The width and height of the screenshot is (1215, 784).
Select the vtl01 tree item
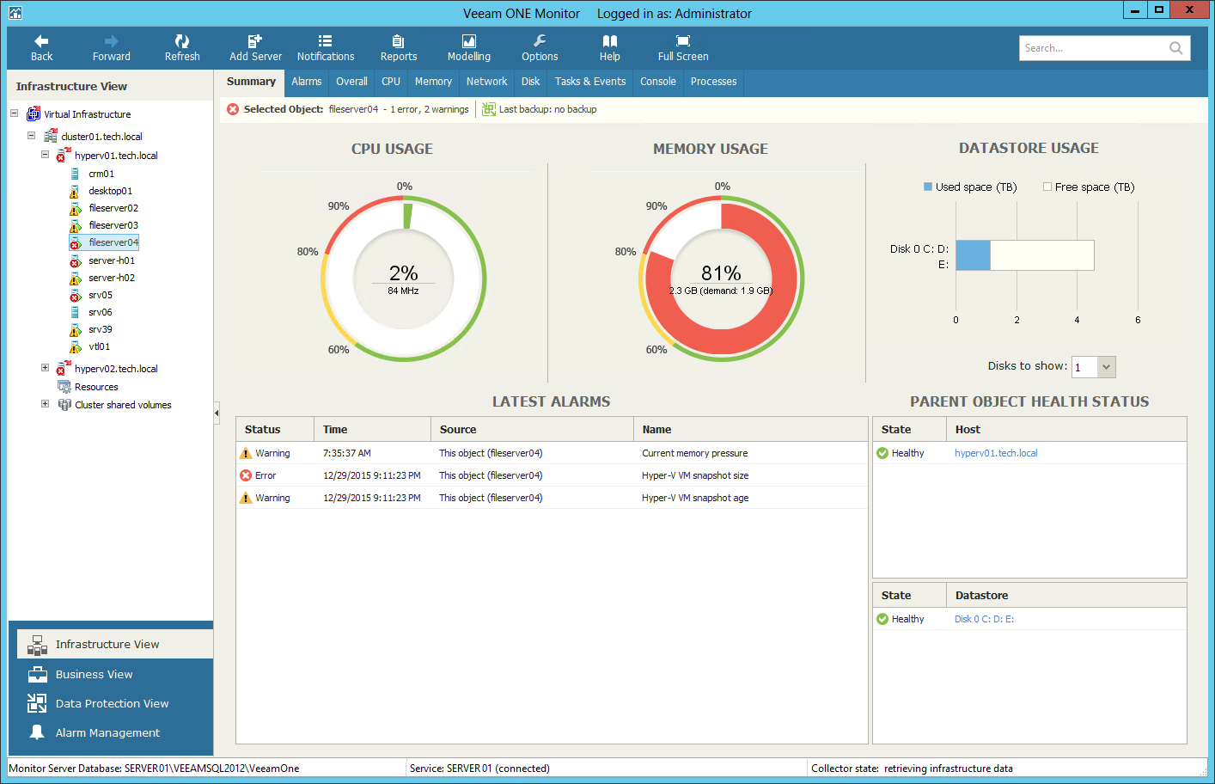click(x=99, y=346)
